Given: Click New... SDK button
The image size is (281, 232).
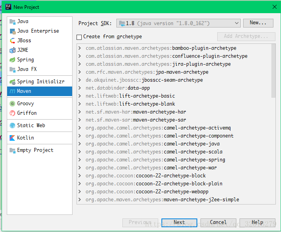Looking at the screenshot, I should (x=258, y=23).
